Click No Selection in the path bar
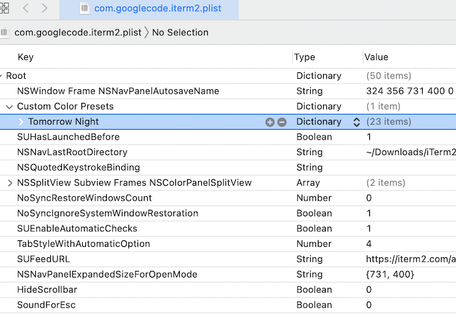The height and width of the screenshot is (314, 456). (x=180, y=33)
